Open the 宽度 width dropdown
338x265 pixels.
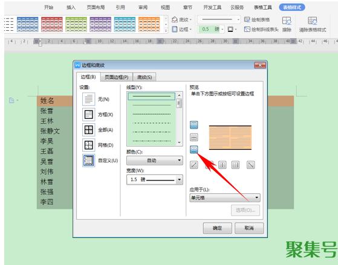click(155, 179)
